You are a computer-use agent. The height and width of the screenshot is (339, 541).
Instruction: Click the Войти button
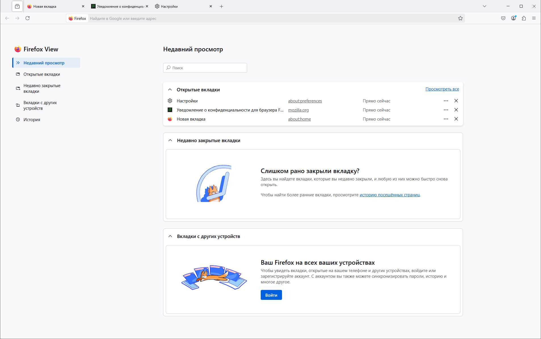click(271, 295)
